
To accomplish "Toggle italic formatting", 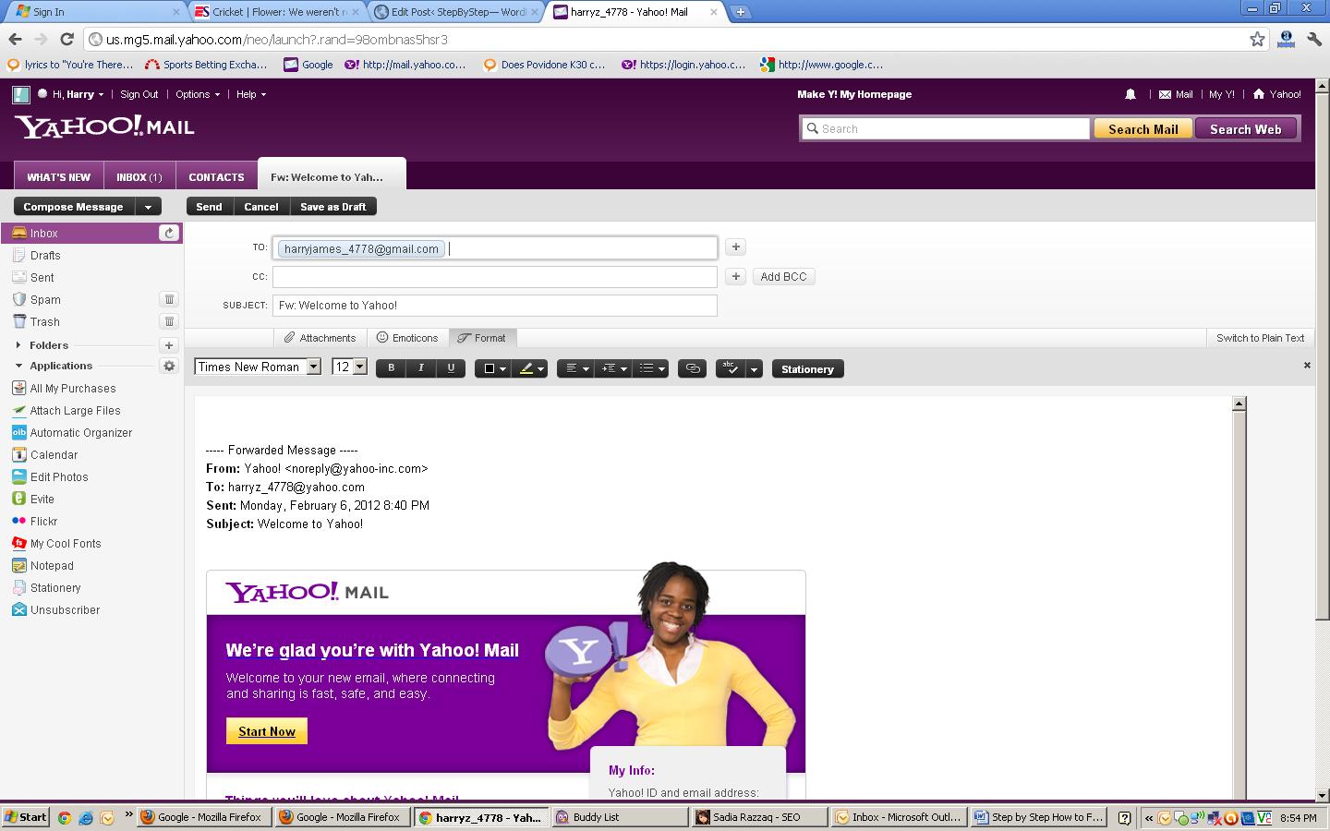I will (x=421, y=368).
